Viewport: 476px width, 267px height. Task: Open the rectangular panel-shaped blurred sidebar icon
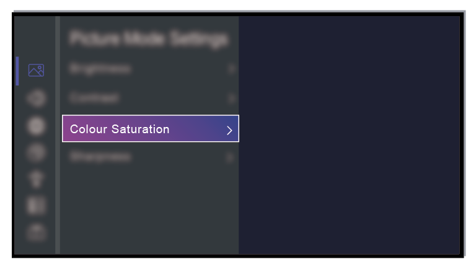click(36, 206)
